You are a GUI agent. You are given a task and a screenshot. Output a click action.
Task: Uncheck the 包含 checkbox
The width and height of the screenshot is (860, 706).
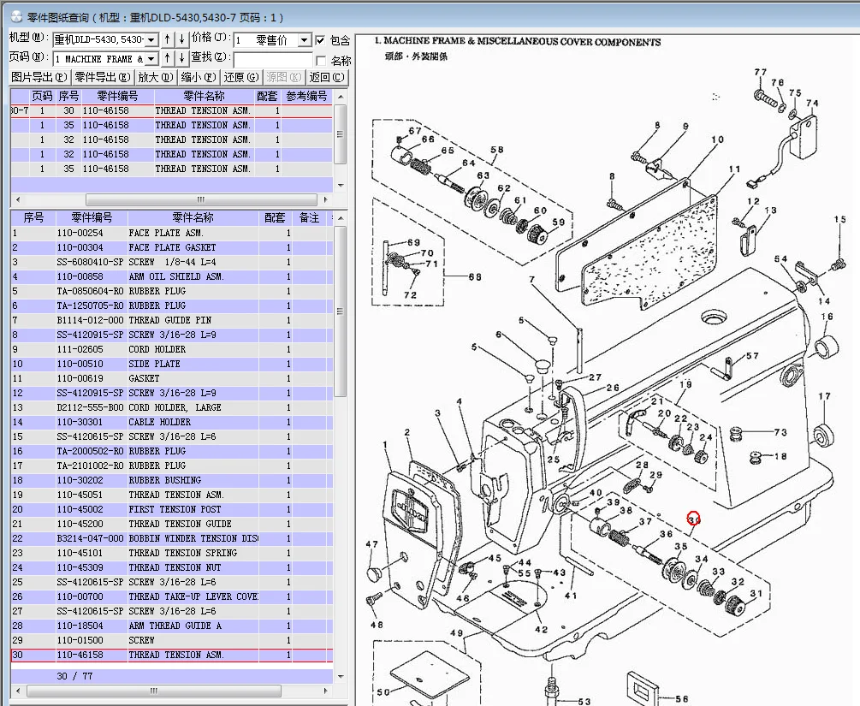click(x=320, y=40)
